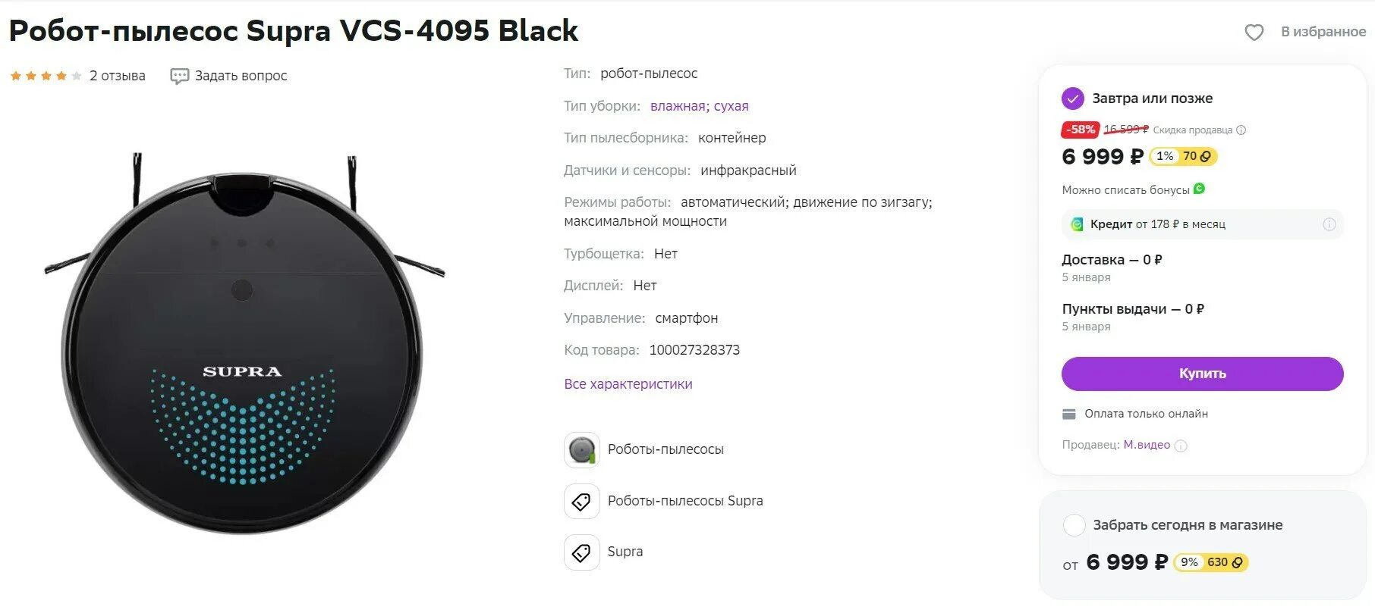Screen dimensions: 1375x610
Task: Open the М.видео seller link
Action: (1147, 445)
